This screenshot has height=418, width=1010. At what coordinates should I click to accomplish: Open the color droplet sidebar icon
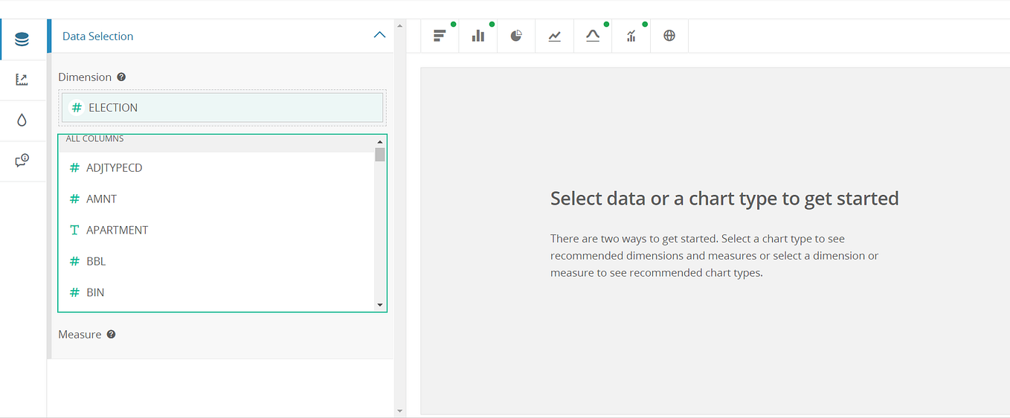(x=22, y=120)
